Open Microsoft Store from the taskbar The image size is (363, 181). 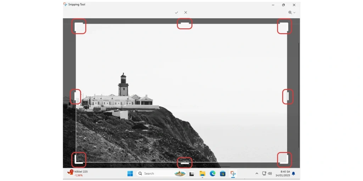223,174
